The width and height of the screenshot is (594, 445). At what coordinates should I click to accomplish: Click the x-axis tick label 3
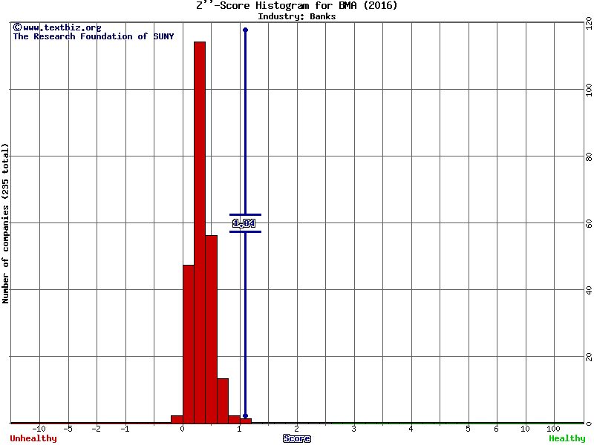coord(354,429)
